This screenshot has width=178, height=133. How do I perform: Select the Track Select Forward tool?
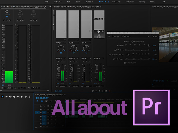tap(7, 97)
